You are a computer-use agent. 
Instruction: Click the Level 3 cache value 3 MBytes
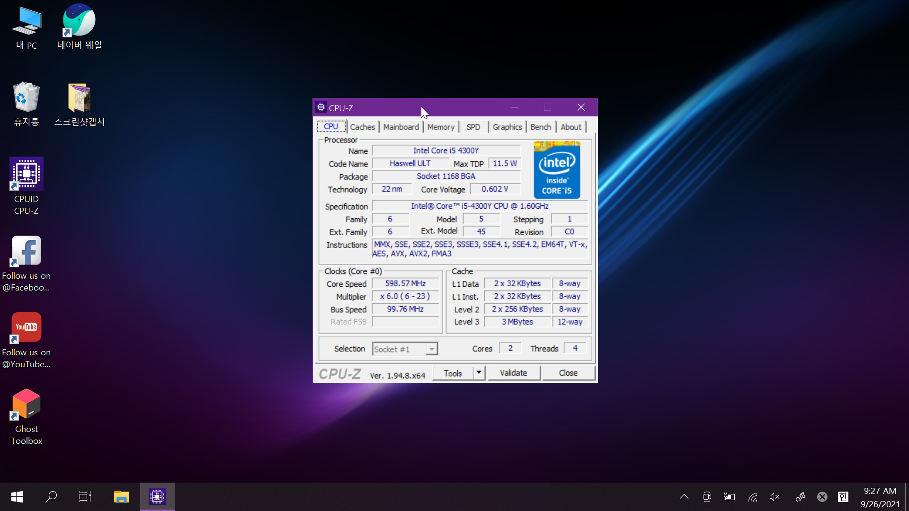point(517,322)
